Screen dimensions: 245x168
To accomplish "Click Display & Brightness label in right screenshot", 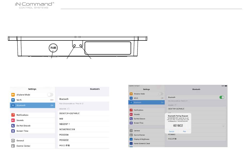I will click(x=142, y=139).
